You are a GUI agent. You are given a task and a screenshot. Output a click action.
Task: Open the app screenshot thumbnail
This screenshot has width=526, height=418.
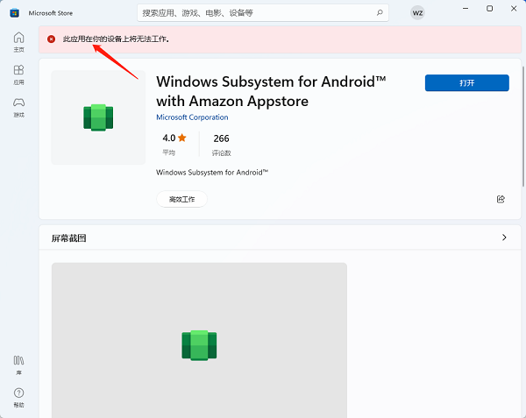[x=199, y=340]
